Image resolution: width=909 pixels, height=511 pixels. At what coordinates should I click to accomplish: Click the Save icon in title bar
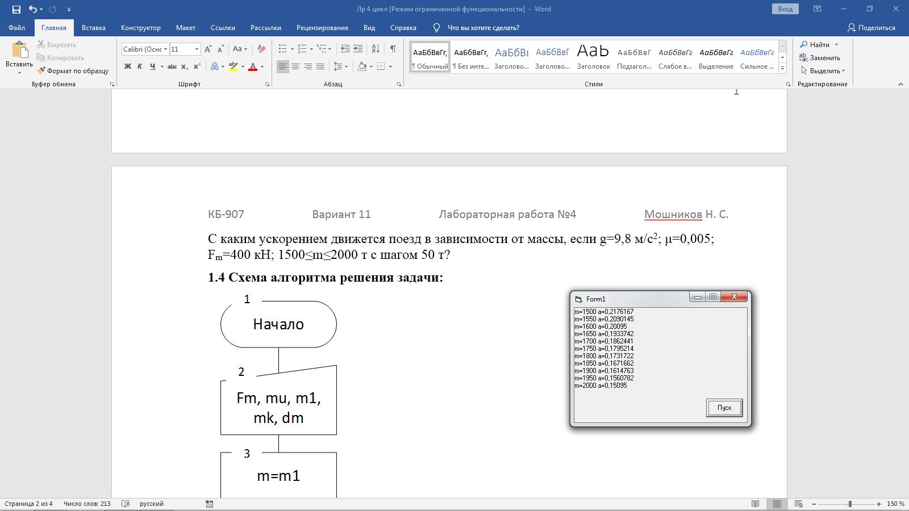[16, 9]
